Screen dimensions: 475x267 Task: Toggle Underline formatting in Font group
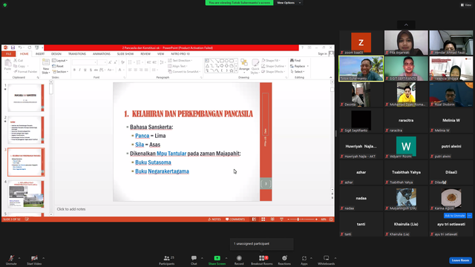click(85, 70)
